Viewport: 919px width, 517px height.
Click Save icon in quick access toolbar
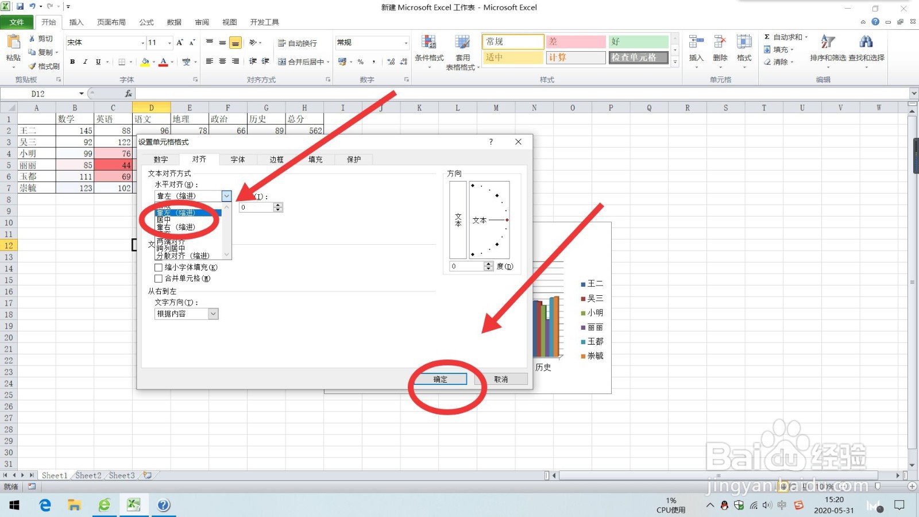[20, 7]
